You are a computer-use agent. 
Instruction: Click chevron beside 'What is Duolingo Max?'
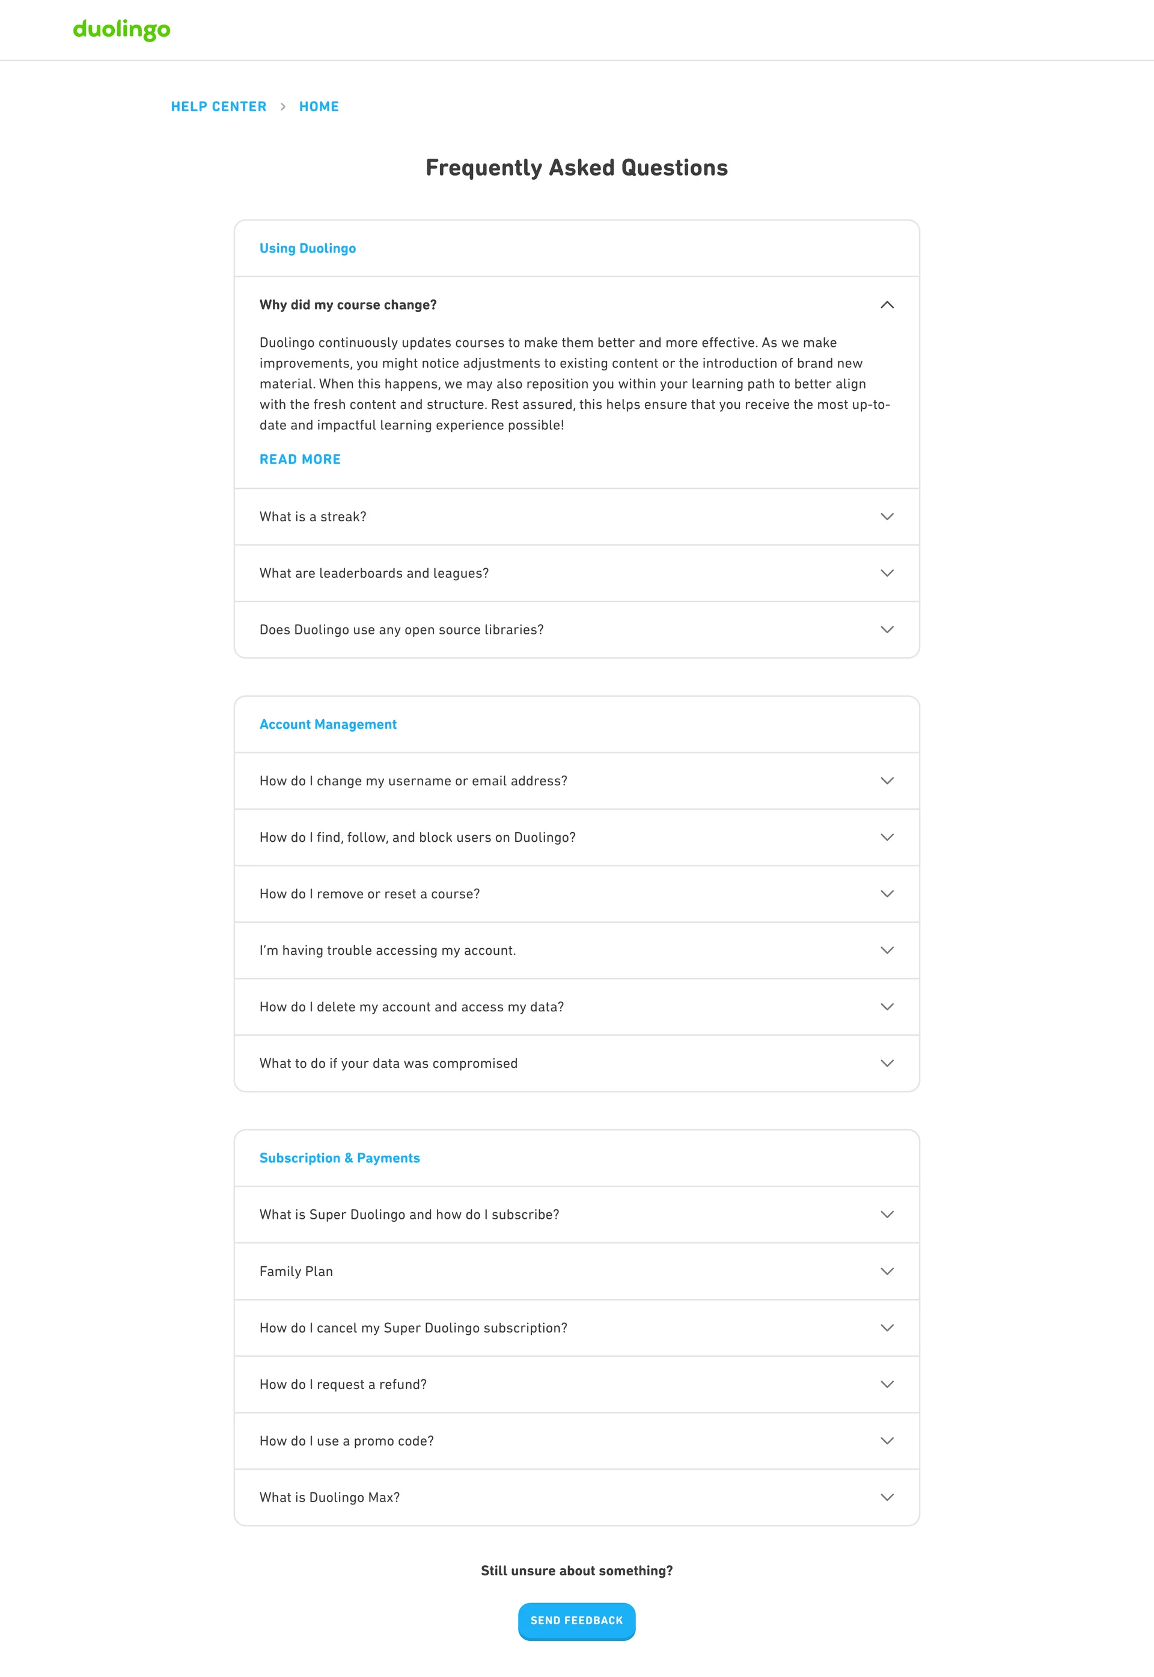pyautogui.click(x=887, y=1497)
